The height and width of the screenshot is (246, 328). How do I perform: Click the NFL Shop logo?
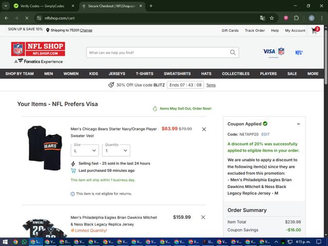click(38, 49)
